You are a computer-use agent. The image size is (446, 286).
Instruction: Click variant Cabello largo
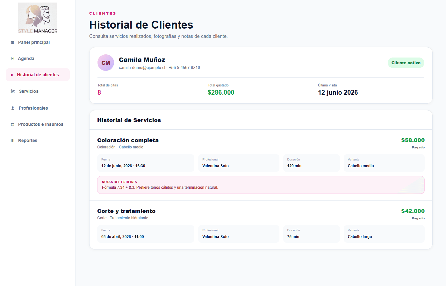360,237
